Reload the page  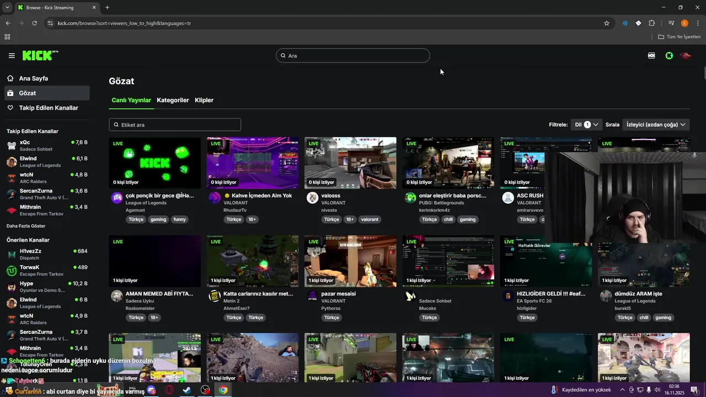pos(34,23)
